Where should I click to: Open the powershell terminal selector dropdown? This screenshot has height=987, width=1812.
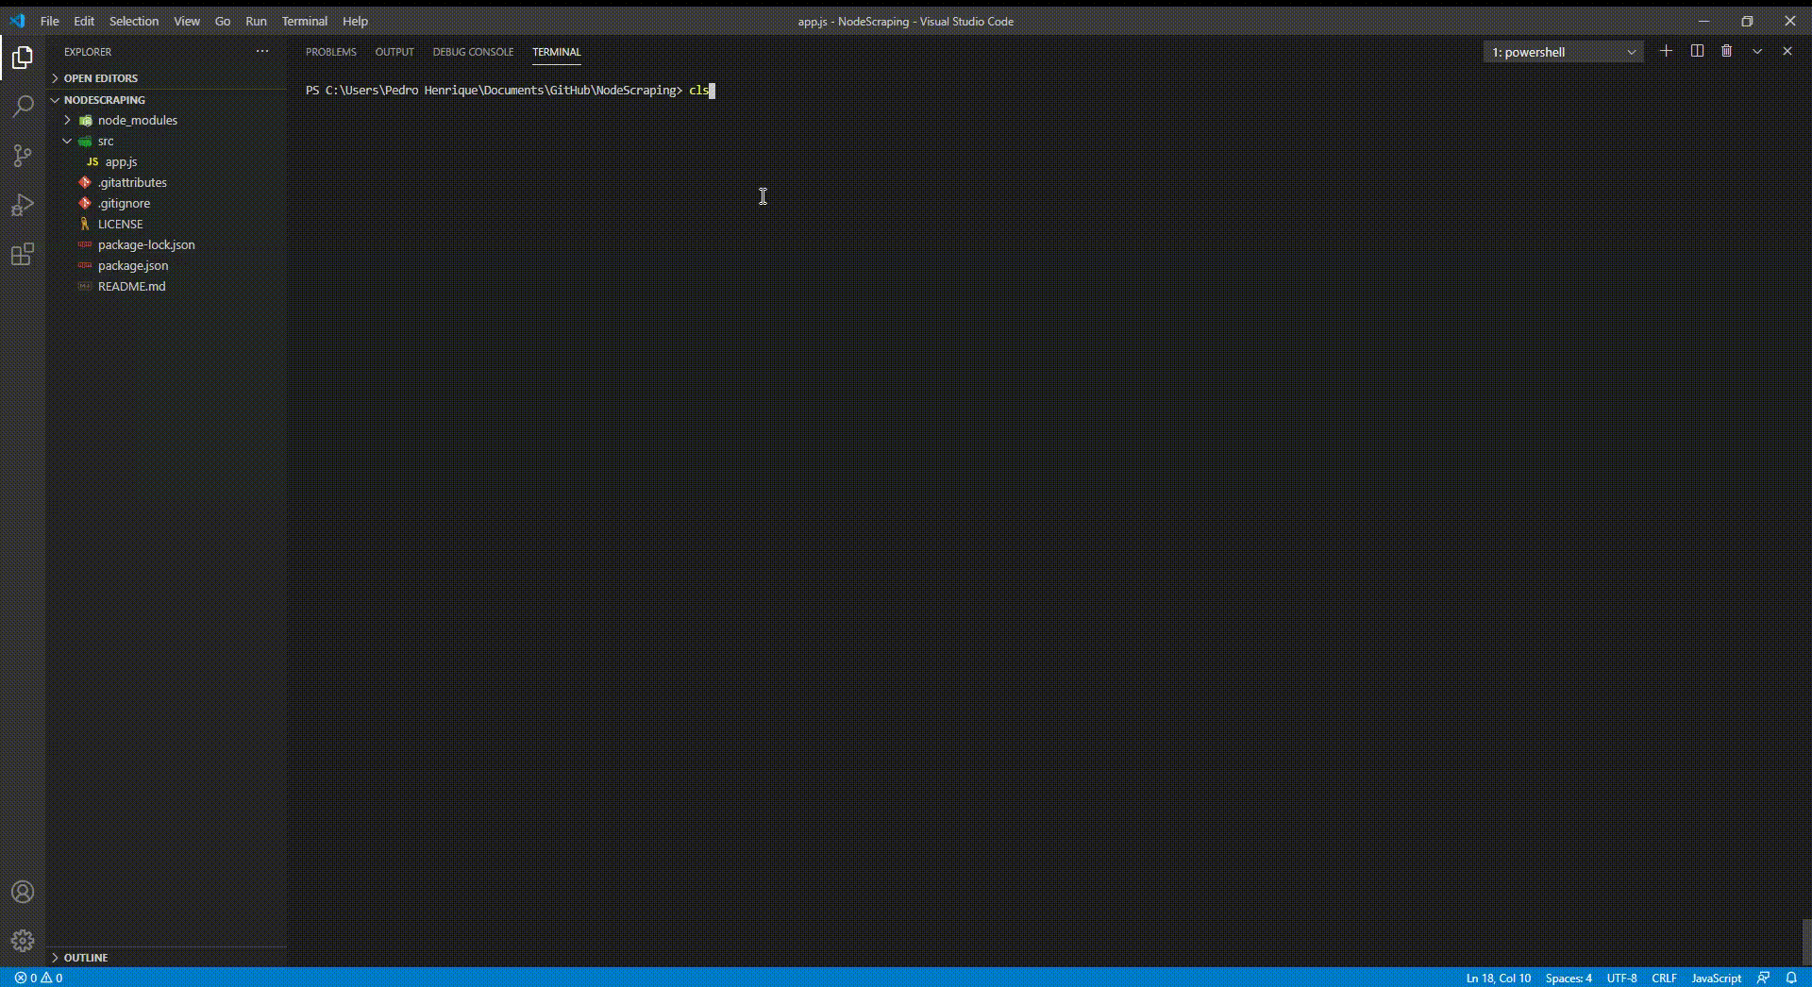click(x=1564, y=52)
